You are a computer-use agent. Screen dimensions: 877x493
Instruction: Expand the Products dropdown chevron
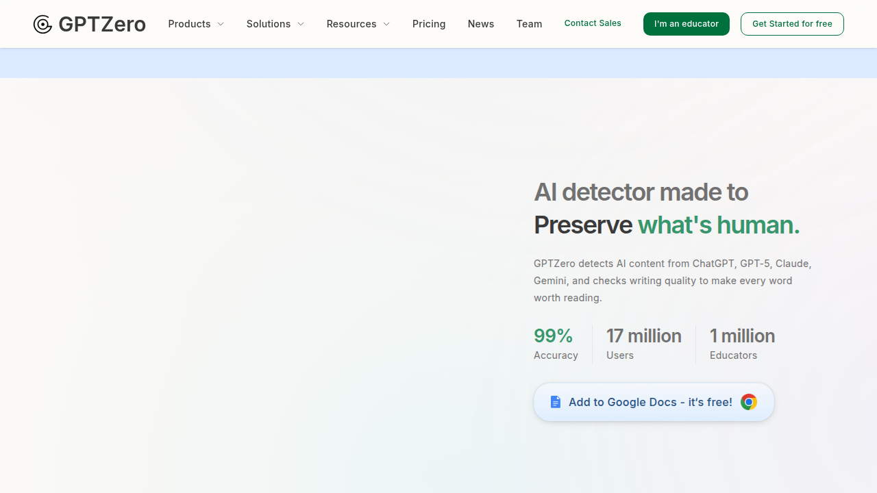(x=221, y=24)
